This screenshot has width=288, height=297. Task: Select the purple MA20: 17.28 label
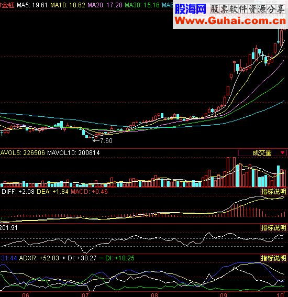click(105, 5)
